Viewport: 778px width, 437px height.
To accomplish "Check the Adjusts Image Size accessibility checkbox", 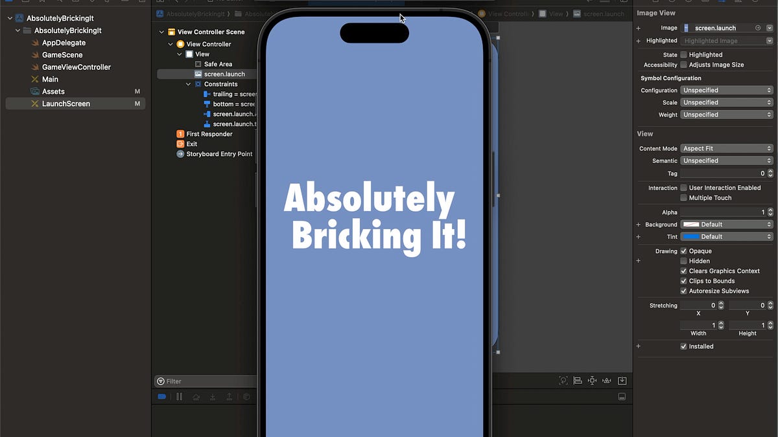I will point(684,65).
